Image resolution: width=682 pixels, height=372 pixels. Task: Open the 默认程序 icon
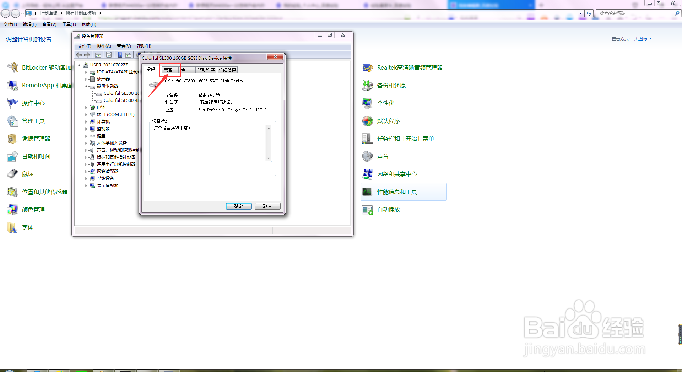368,121
